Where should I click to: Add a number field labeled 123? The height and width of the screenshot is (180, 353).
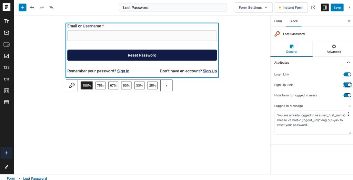pyautogui.click(x=7, y=67)
